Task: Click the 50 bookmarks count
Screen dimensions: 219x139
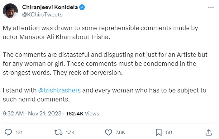Action: tap(169, 132)
